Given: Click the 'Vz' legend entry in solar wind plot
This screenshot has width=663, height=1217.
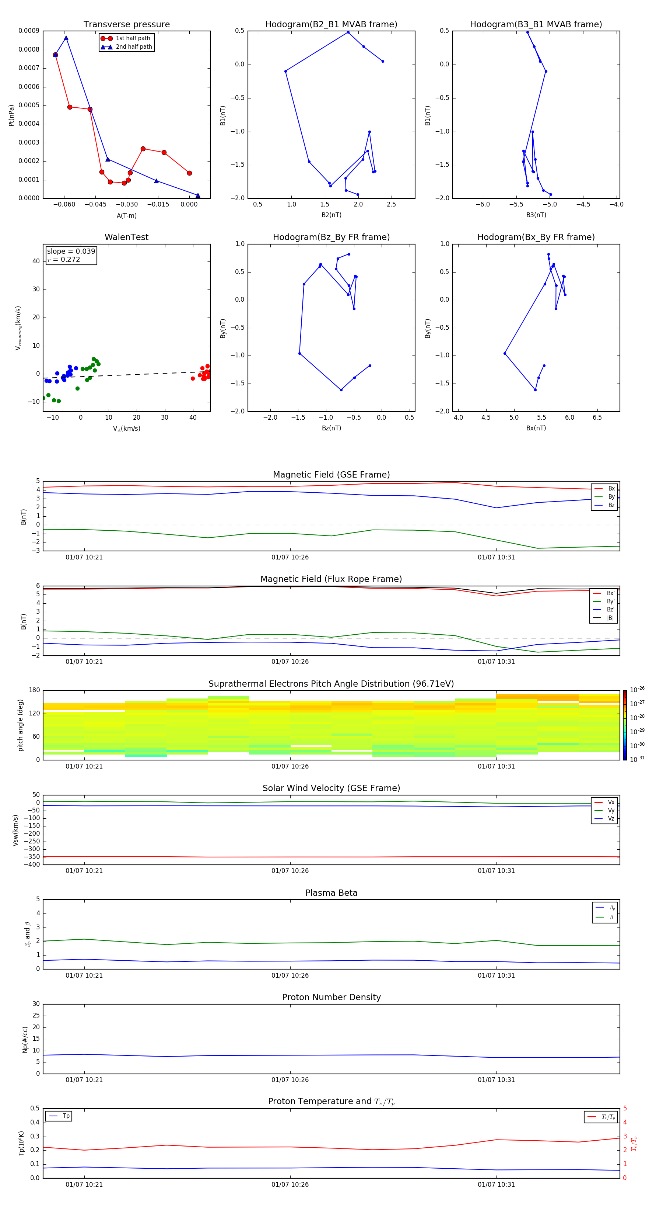Looking at the screenshot, I should pyautogui.click(x=604, y=819).
